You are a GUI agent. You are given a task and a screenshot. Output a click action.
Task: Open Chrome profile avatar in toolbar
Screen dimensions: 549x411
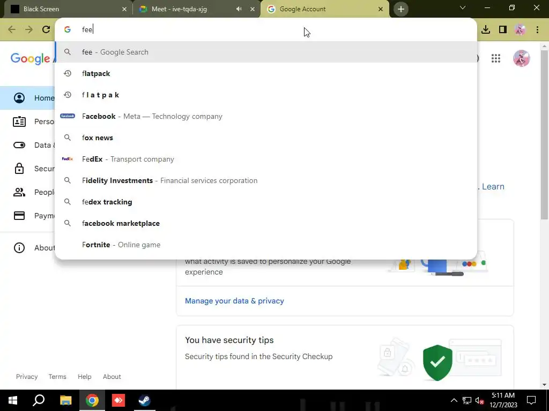(x=520, y=29)
